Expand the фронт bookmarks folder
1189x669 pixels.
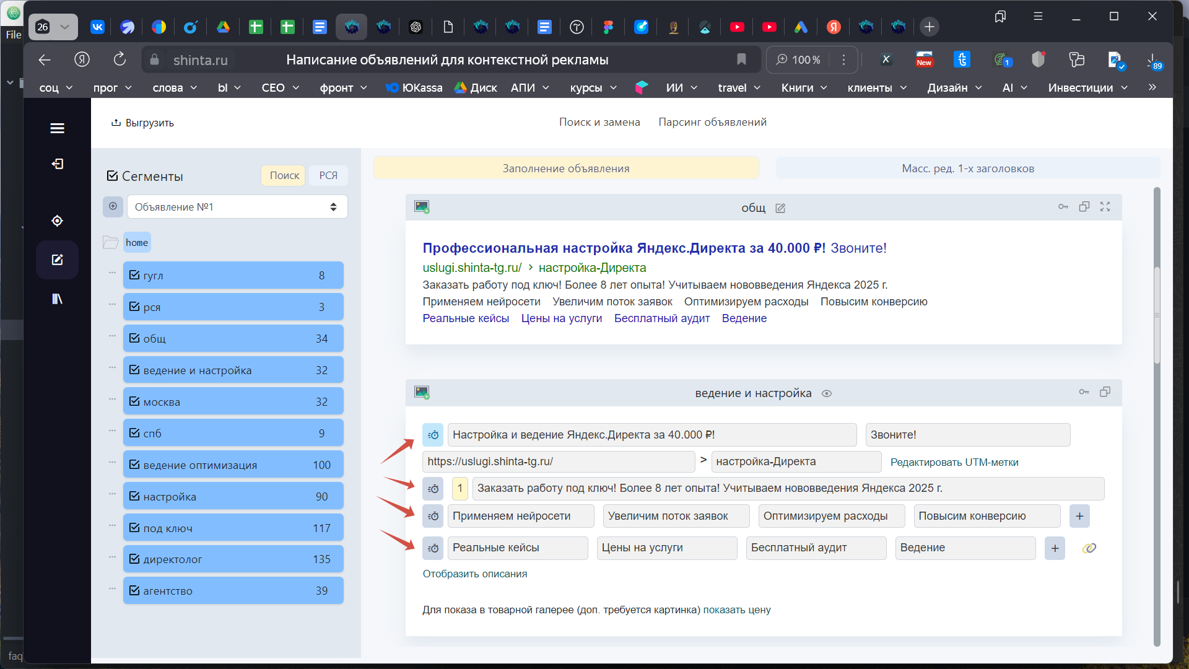point(343,88)
